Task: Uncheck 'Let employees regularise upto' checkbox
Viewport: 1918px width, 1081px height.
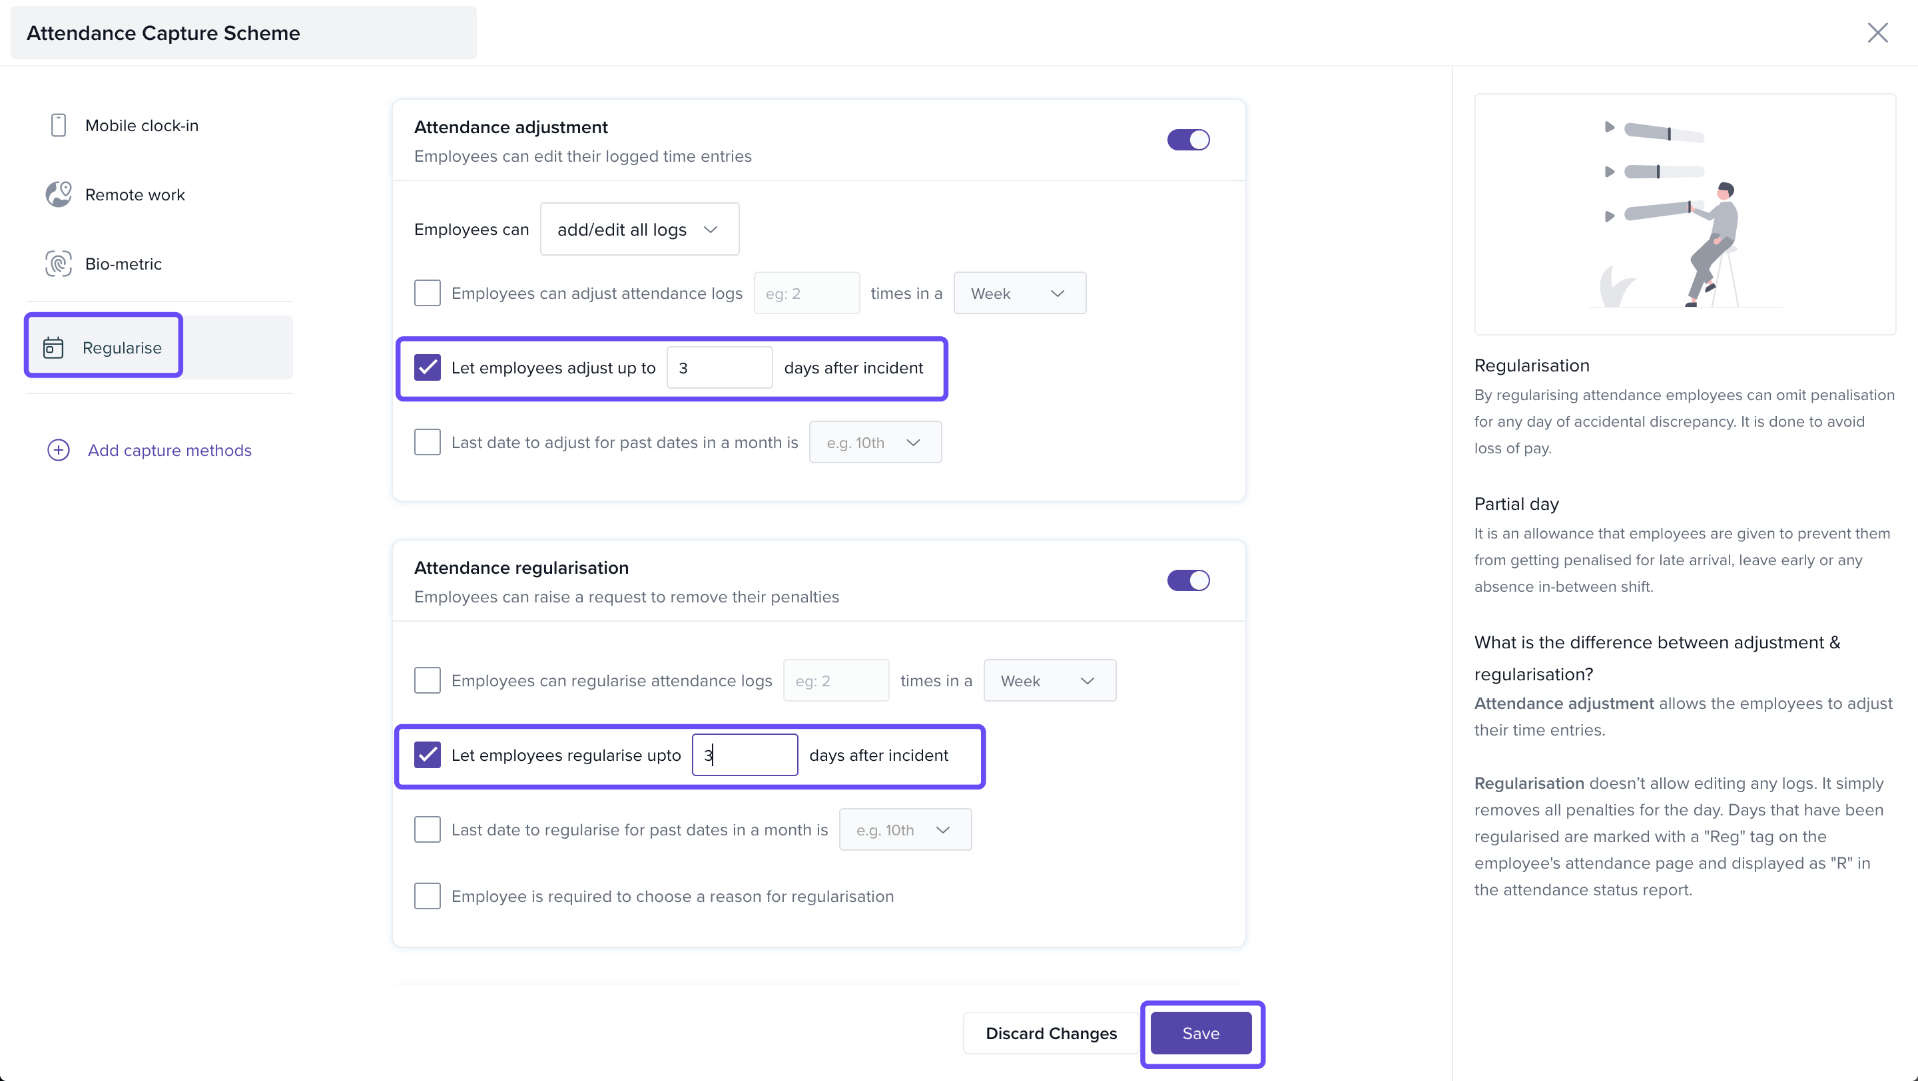Action: click(x=428, y=755)
